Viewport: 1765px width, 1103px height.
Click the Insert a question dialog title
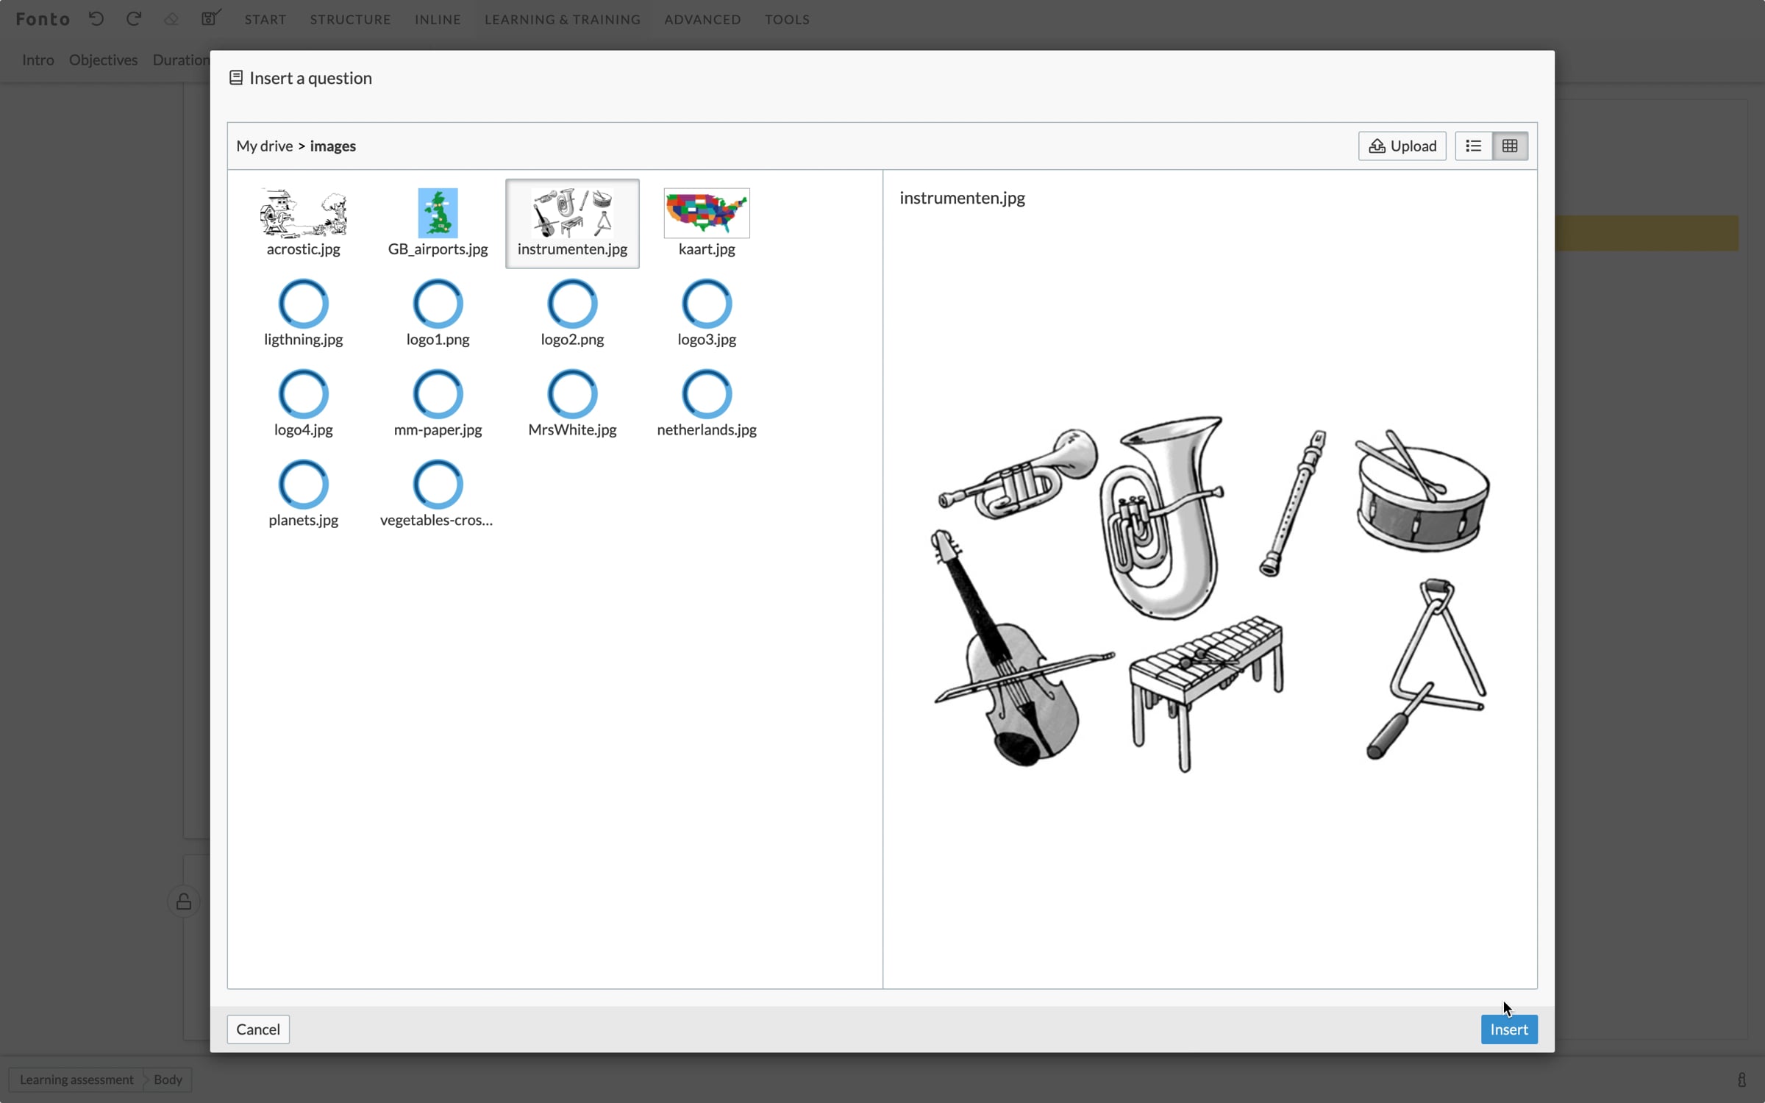(x=310, y=78)
